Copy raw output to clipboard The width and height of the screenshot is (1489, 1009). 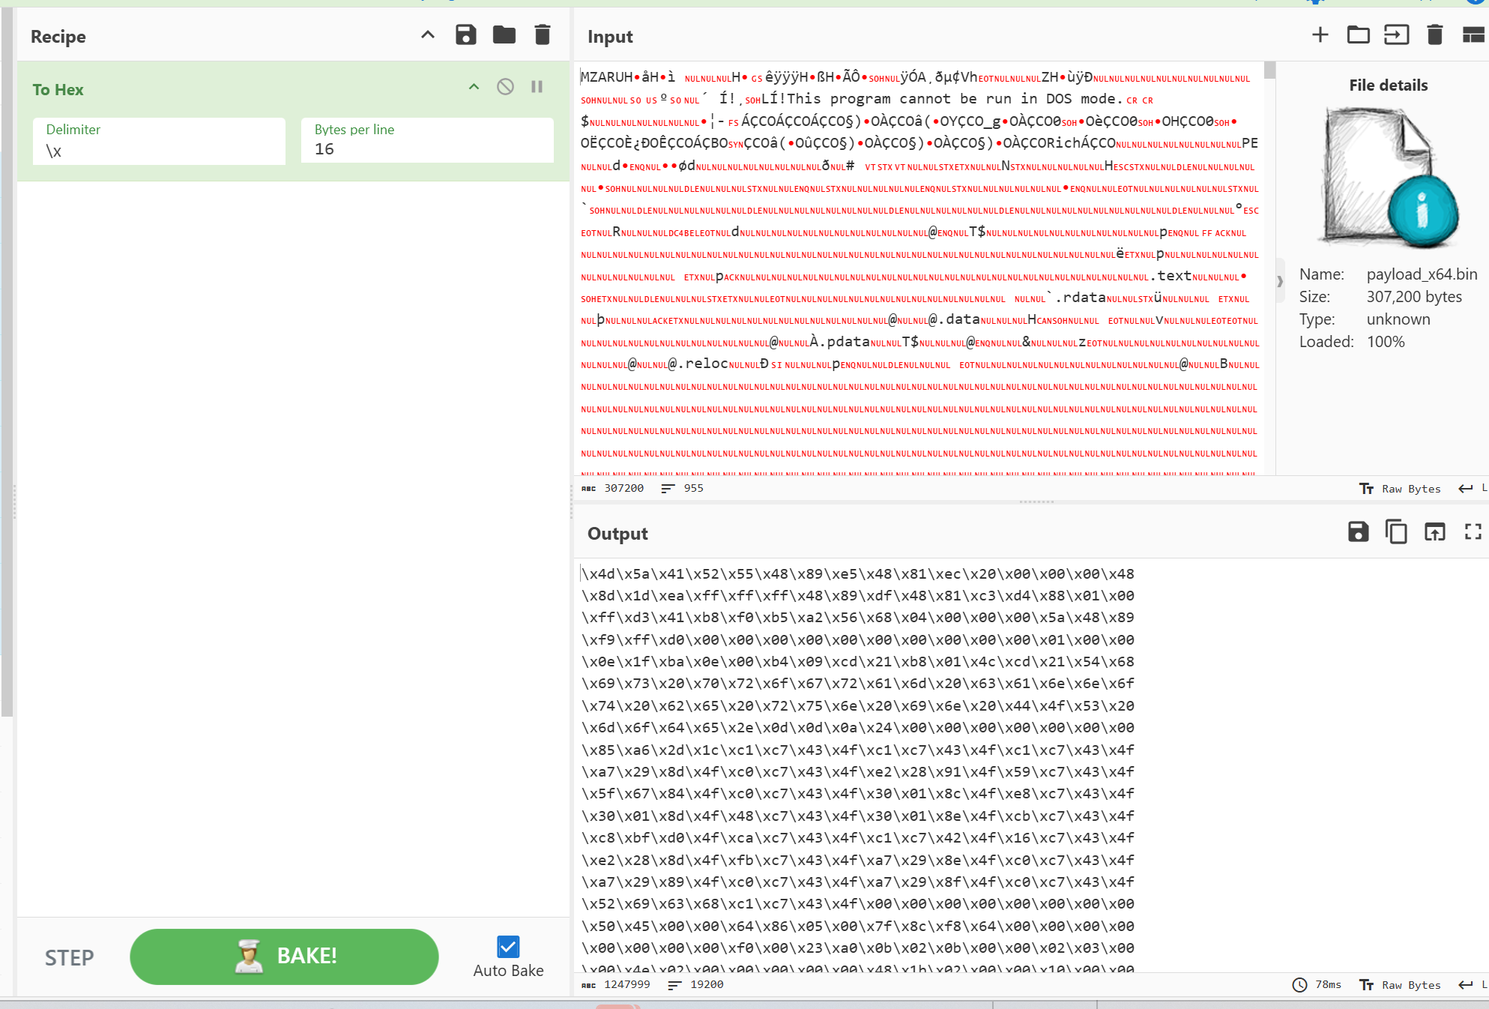tap(1396, 532)
